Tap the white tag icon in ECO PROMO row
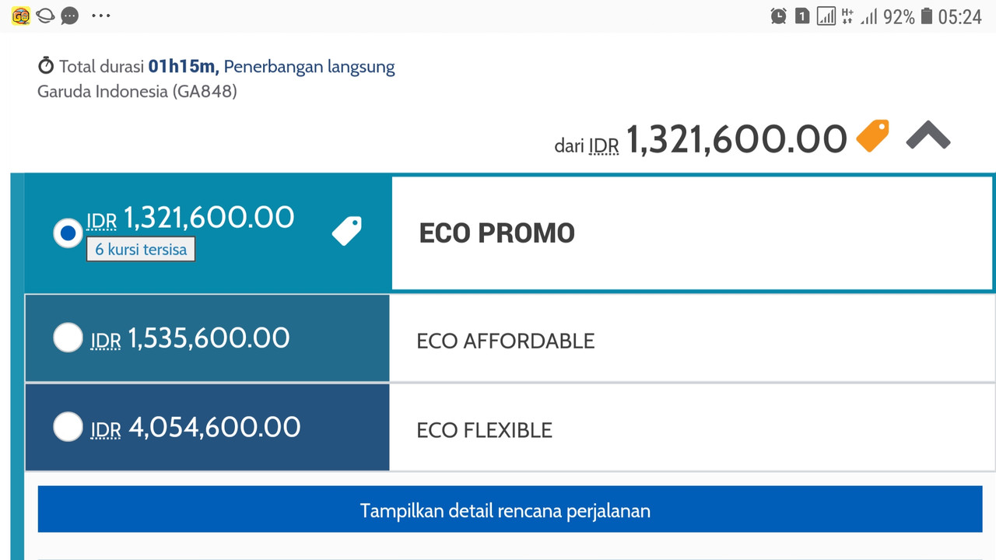Screen dimensions: 996x560 coord(346,231)
